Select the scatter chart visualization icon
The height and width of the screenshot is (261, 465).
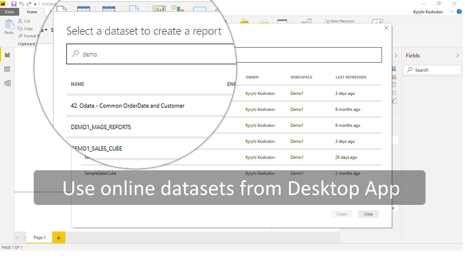(x=394, y=101)
